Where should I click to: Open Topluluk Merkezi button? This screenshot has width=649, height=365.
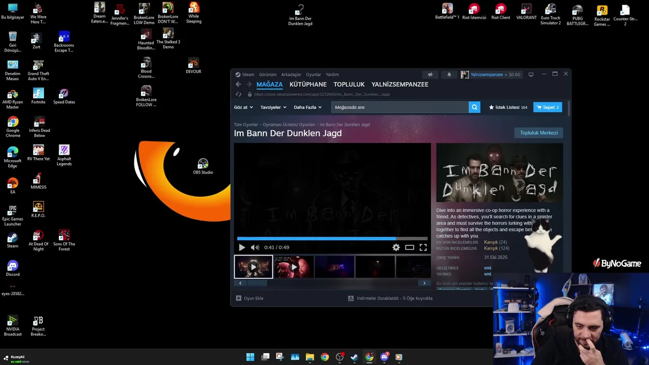[538, 133]
